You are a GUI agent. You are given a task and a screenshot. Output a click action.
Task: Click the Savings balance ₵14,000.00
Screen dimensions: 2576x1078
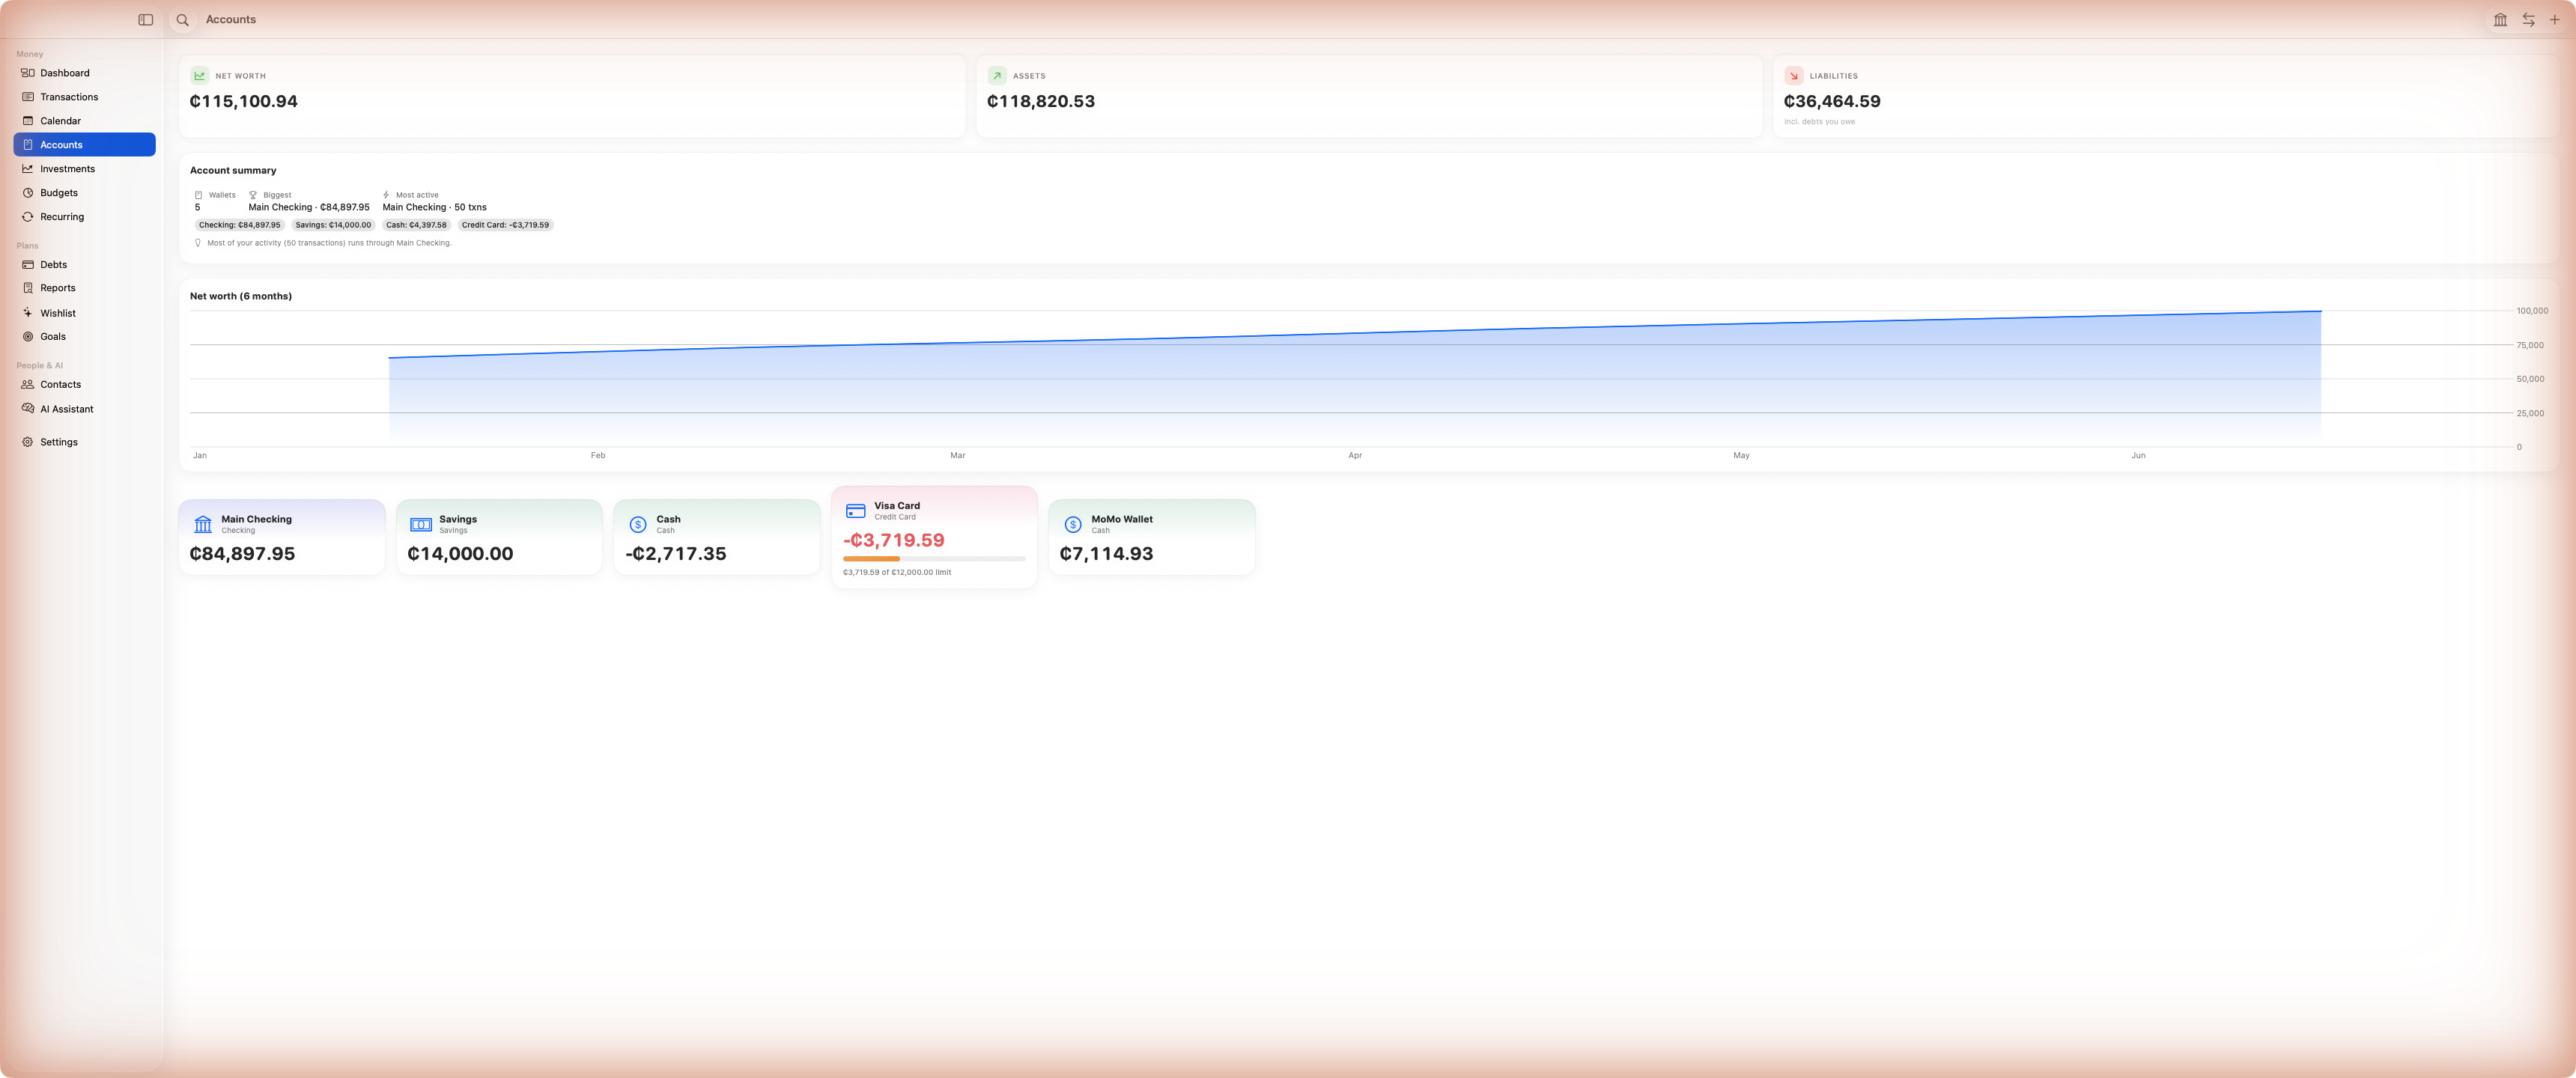point(460,554)
